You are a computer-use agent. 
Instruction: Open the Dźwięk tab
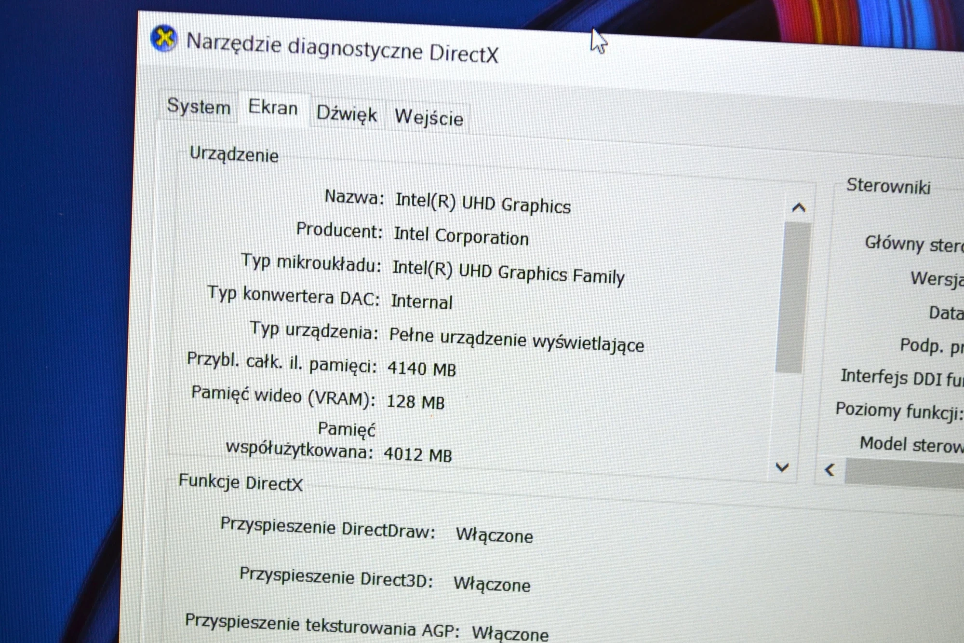pyautogui.click(x=347, y=114)
